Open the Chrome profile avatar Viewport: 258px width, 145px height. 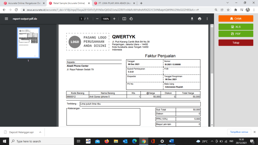248,10
